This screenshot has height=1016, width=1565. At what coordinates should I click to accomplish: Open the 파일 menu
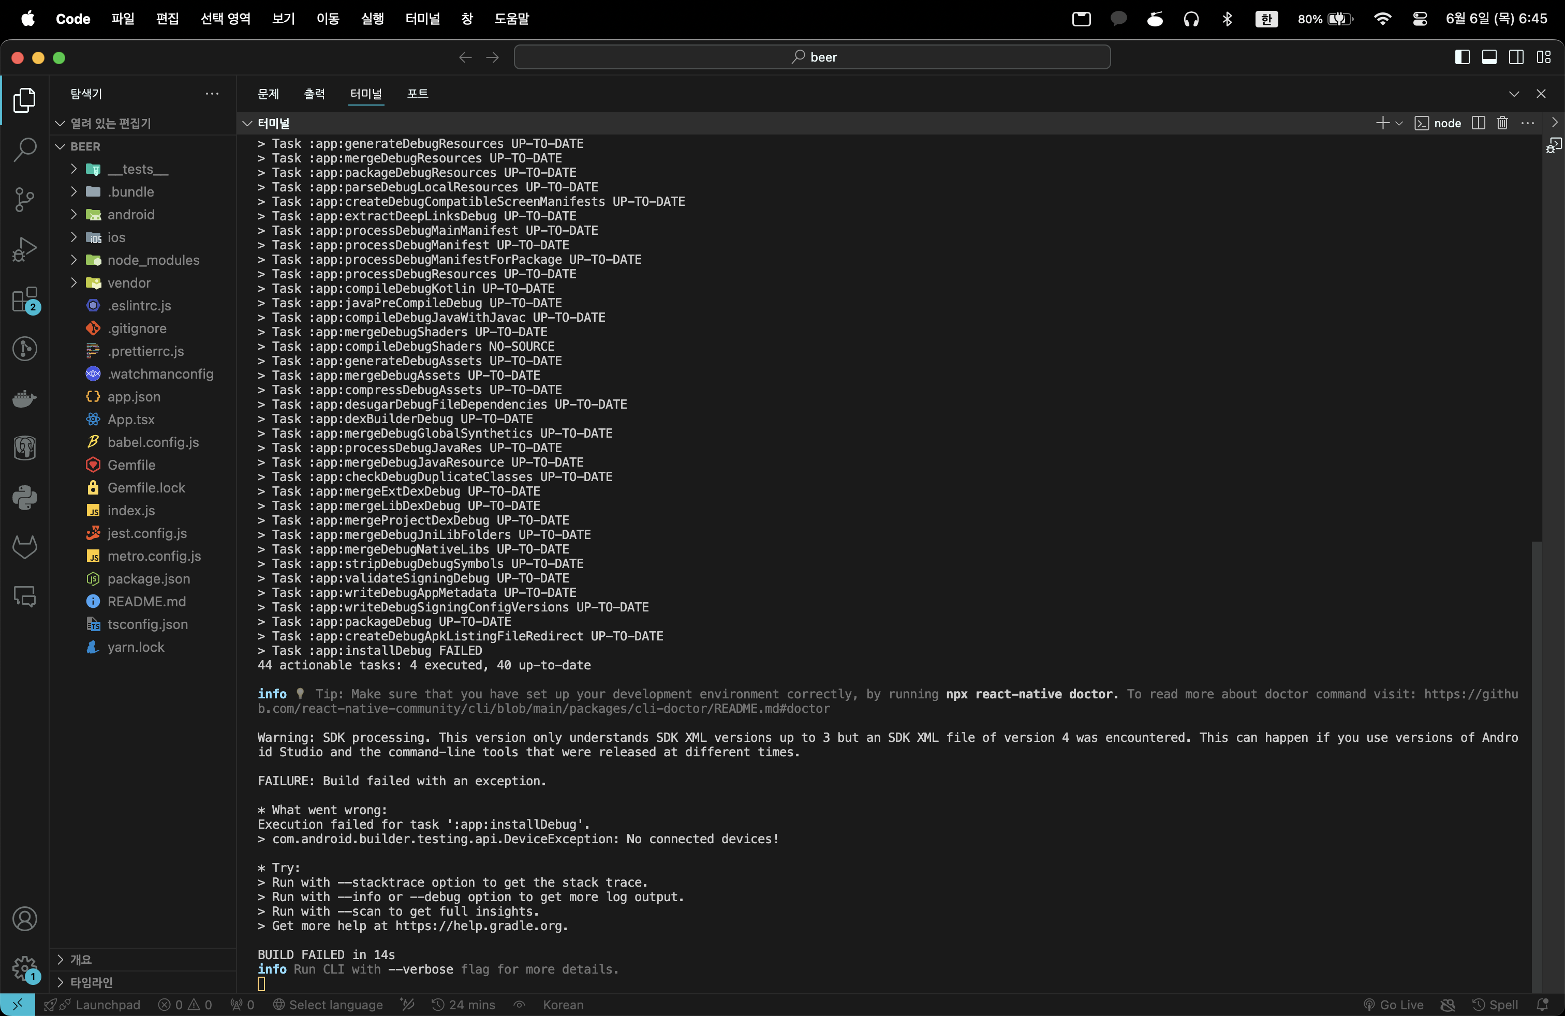pyautogui.click(x=123, y=19)
